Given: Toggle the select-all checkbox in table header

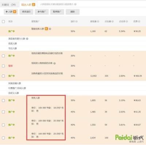Looking at the screenshot, I should click(x=3, y=22).
